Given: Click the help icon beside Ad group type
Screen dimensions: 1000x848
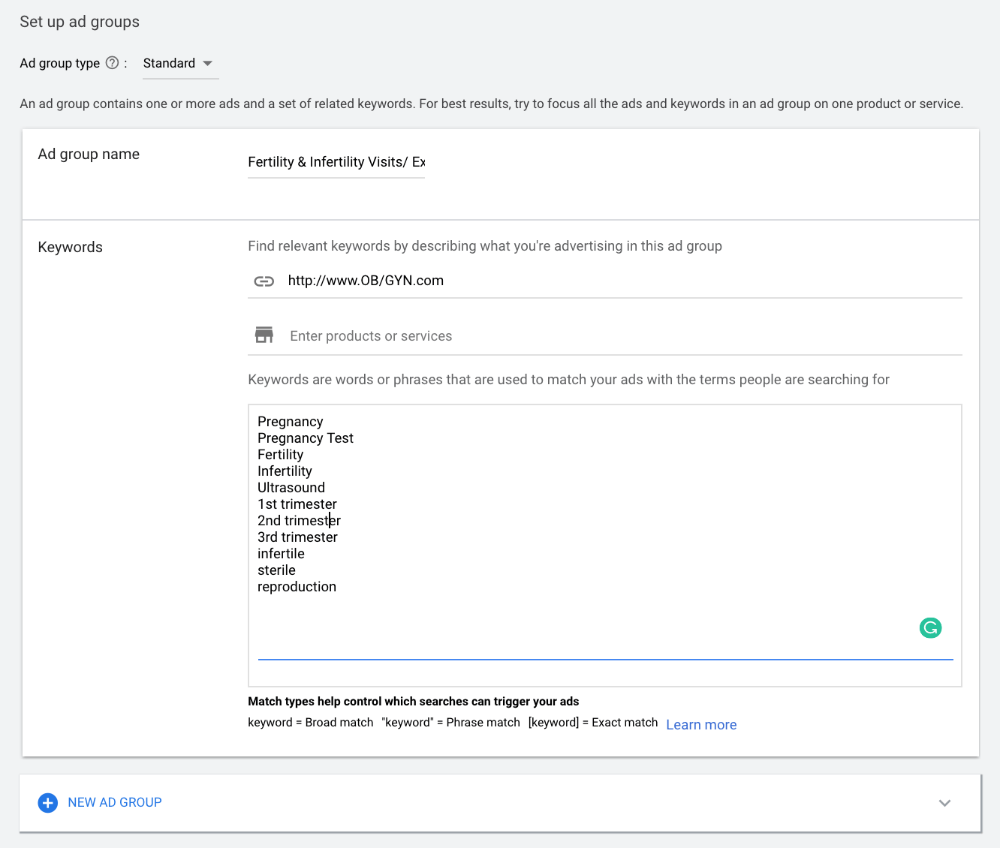Looking at the screenshot, I should tap(112, 63).
